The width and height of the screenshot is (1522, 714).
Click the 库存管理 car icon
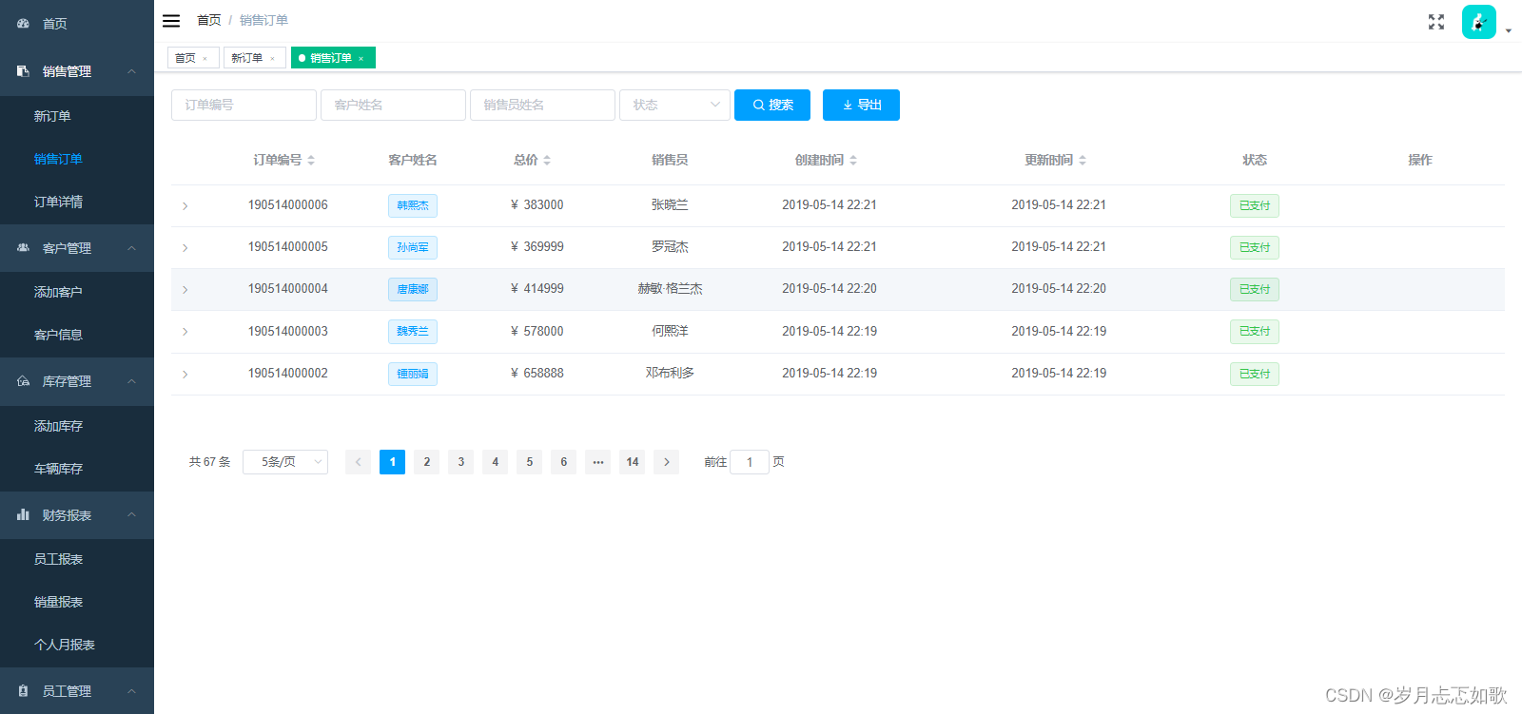23,381
